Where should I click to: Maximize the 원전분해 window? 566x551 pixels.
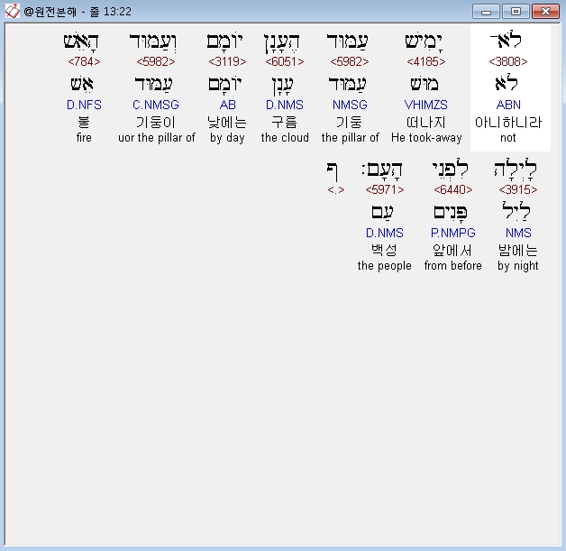coord(516,12)
